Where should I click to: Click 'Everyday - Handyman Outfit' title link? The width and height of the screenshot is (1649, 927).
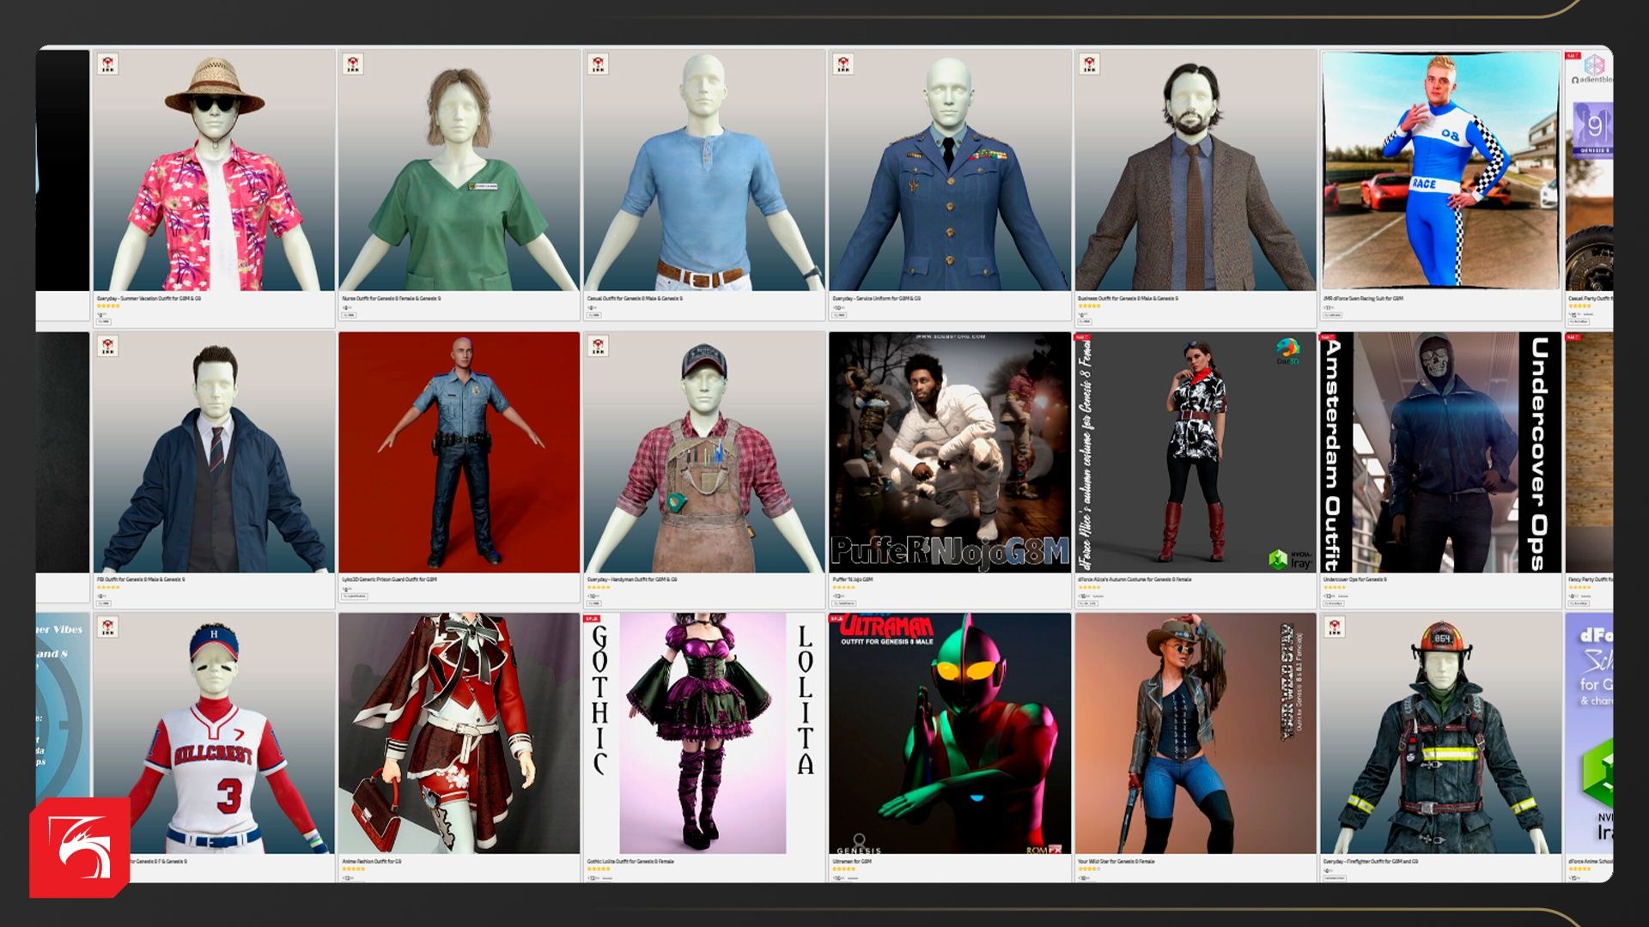pos(632,579)
